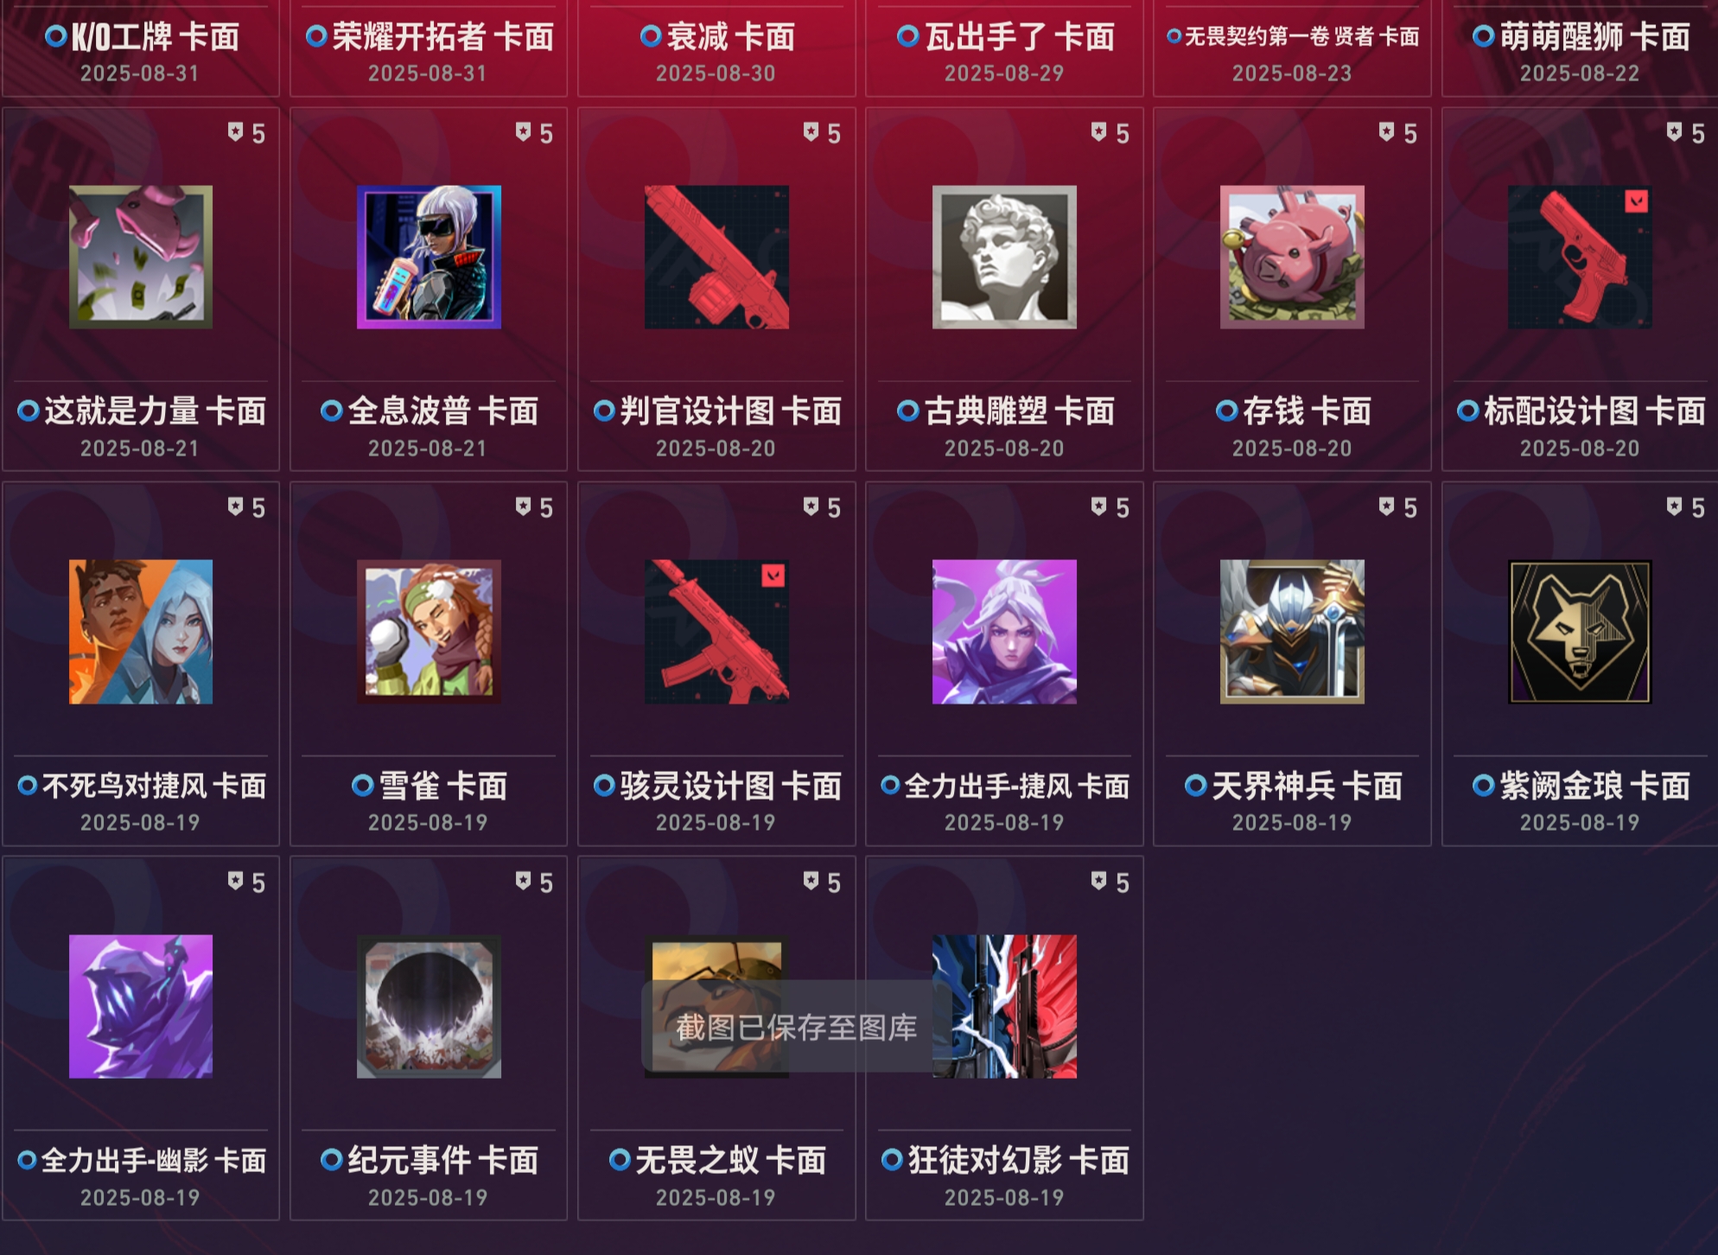Select the purple hooded 全力出手-幽影 card
The width and height of the screenshot is (1718, 1255).
click(141, 1006)
